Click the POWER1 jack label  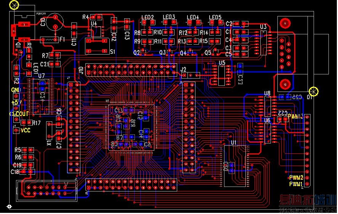click(41, 14)
